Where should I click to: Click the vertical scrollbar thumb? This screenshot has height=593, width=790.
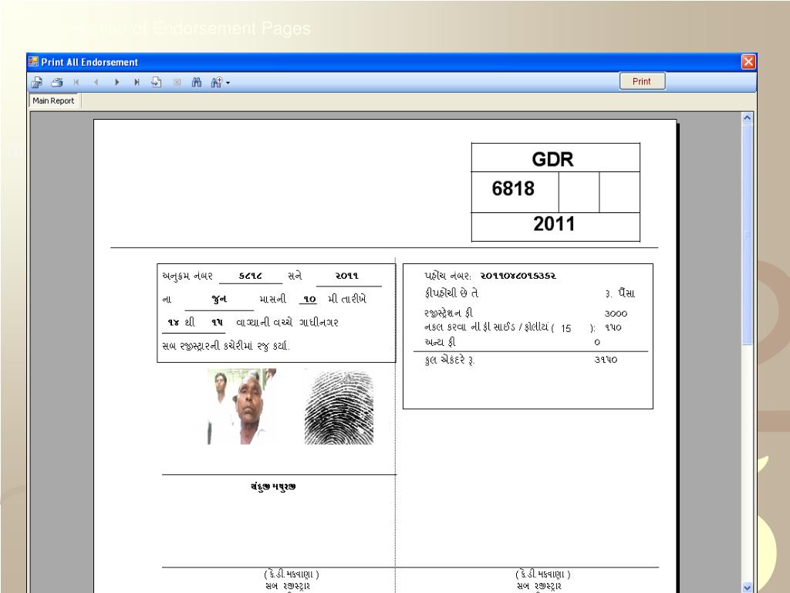(747, 235)
